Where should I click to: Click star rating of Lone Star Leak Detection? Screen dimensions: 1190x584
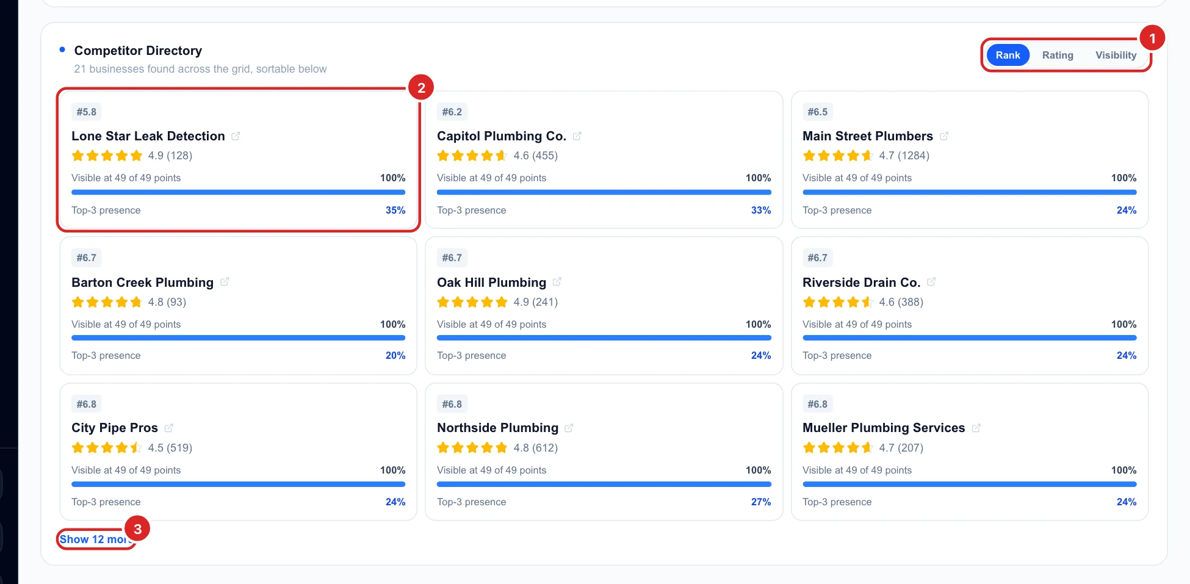coord(107,156)
